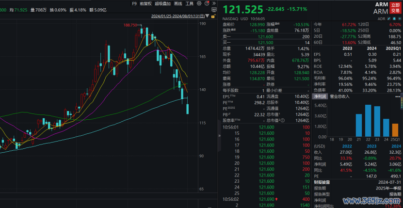Image resolution: width=403 pixels, height=208 pixels.
Task: Click the 750 volume tick at second 19
Action: tap(306, 157)
